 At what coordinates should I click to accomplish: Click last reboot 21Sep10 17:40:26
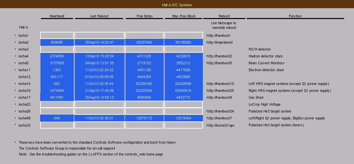(99, 91)
